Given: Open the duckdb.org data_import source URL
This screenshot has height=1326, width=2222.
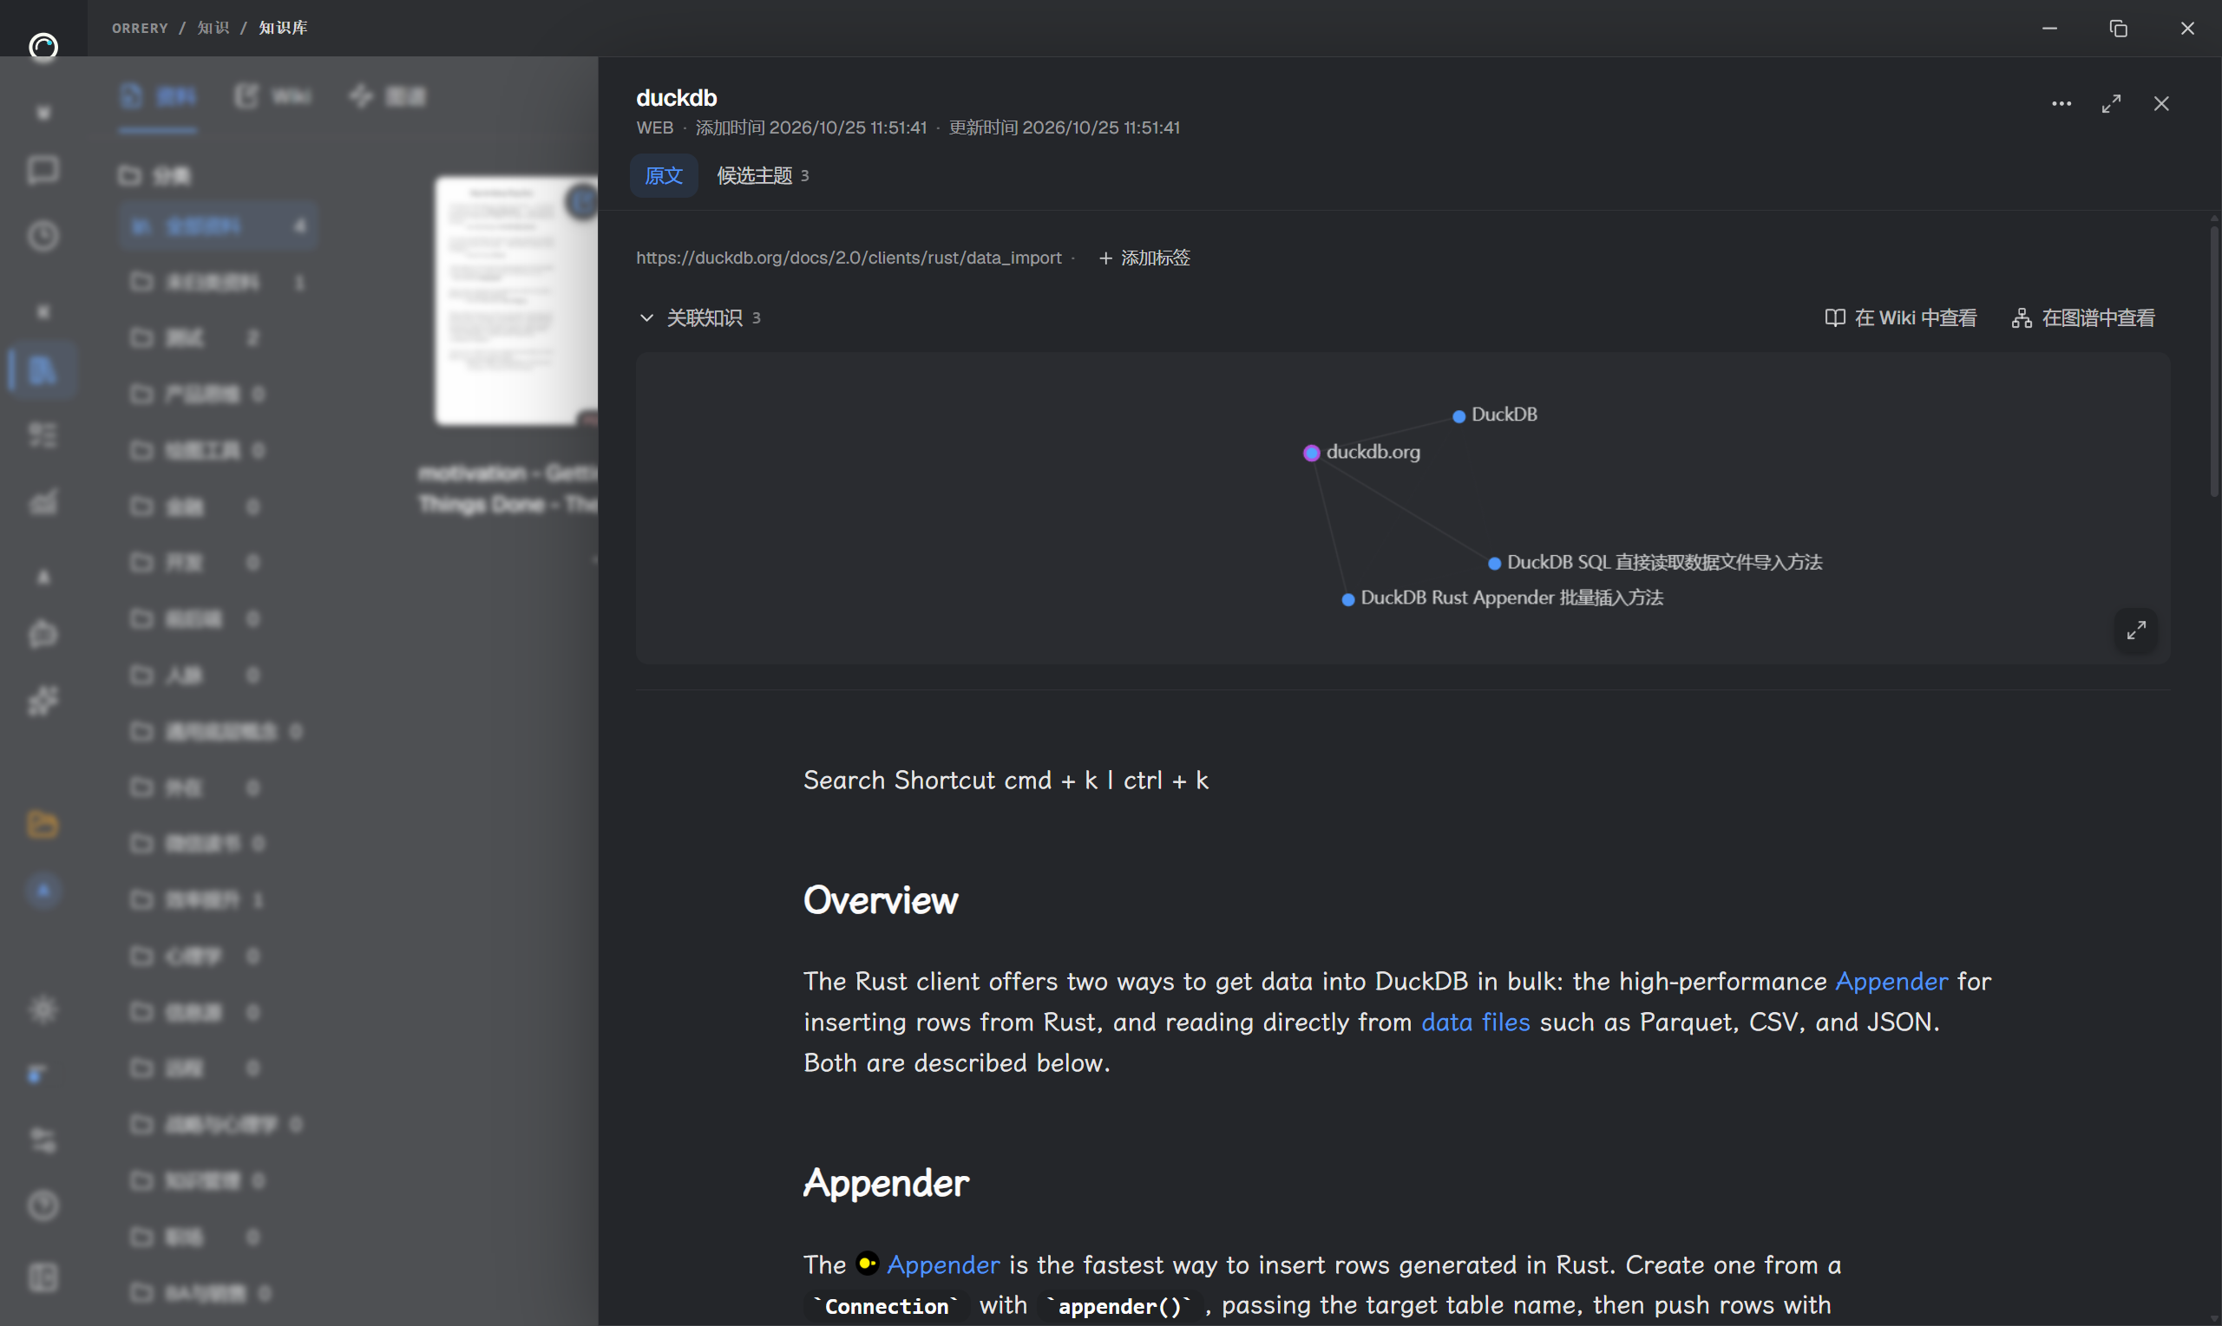Looking at the screenshot, I should click(849, 258).
